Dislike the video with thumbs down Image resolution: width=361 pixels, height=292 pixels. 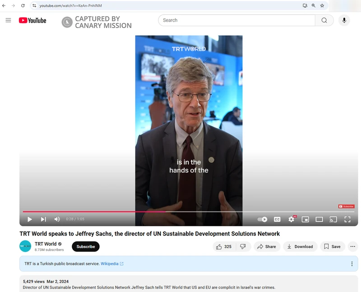coord(243,246)
